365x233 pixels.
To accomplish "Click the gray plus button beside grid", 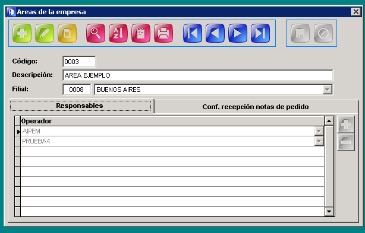I will point(346,125).
